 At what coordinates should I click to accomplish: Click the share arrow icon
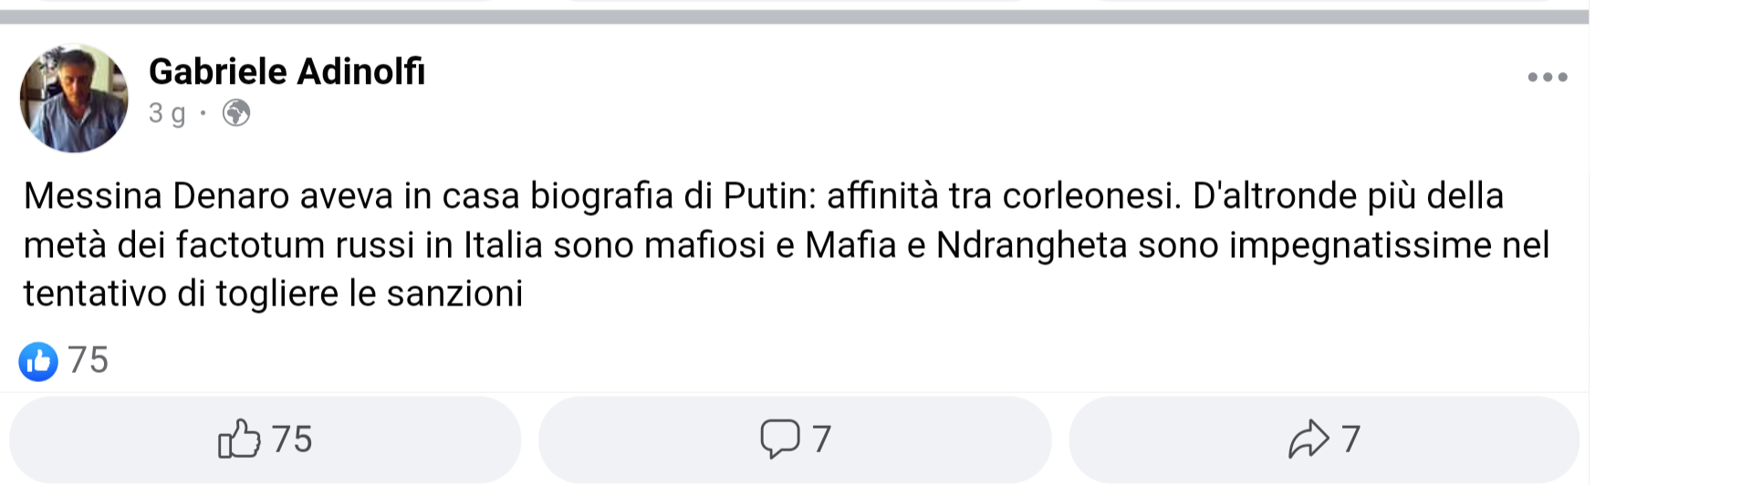[1309, 439]
